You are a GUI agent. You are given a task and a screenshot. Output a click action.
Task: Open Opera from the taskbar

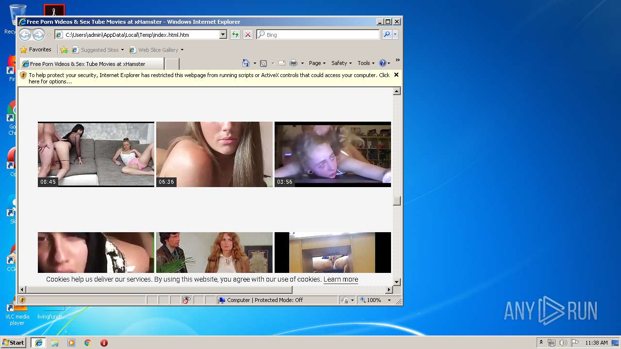click(104, 343)
